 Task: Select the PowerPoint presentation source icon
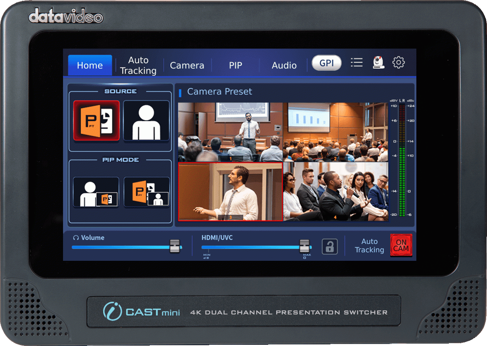pyautogui.click(x=96, y=121)
